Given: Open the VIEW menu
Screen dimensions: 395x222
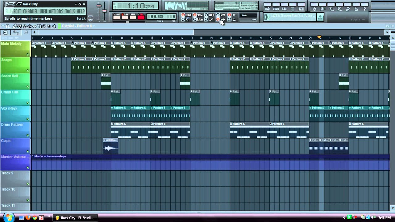Looking at the screenshot, I should click(x=44, y=11).
